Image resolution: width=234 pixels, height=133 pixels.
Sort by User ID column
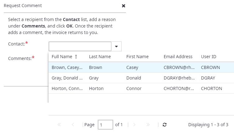(x=208, y=57)
